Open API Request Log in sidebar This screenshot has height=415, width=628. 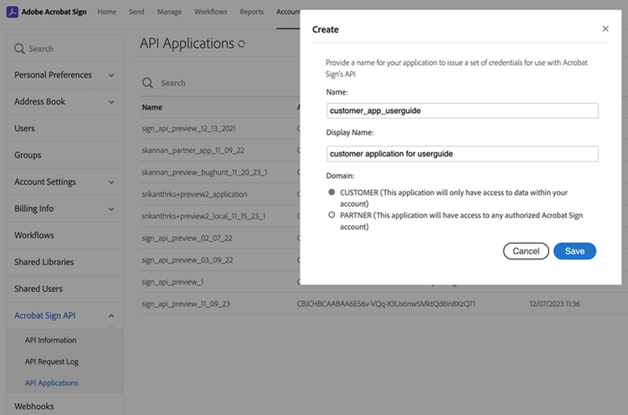coord(52,361)
